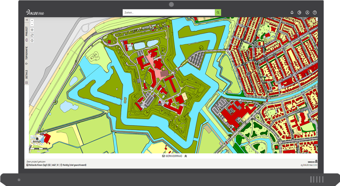
Task: Open the TOPOGRAFIE side tab
Action: point(26,53)
